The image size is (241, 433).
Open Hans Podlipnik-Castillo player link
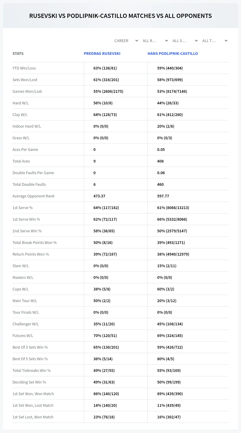173,54
